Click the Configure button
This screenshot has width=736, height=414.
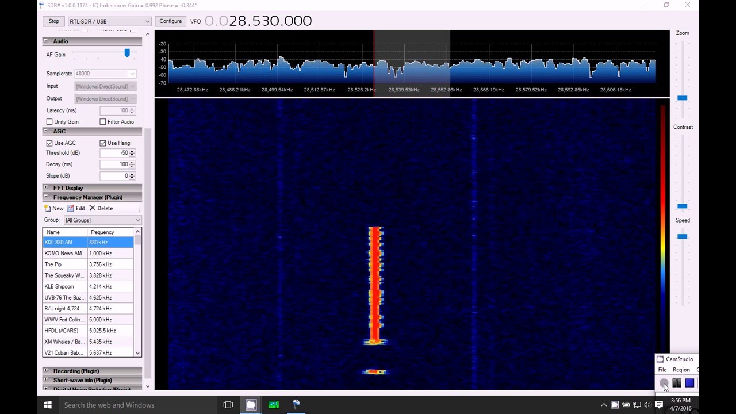click(170, 21)
